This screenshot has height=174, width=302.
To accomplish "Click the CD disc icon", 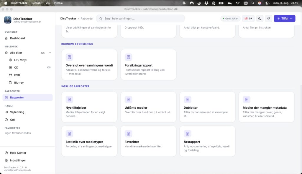I will click(10, 67).
